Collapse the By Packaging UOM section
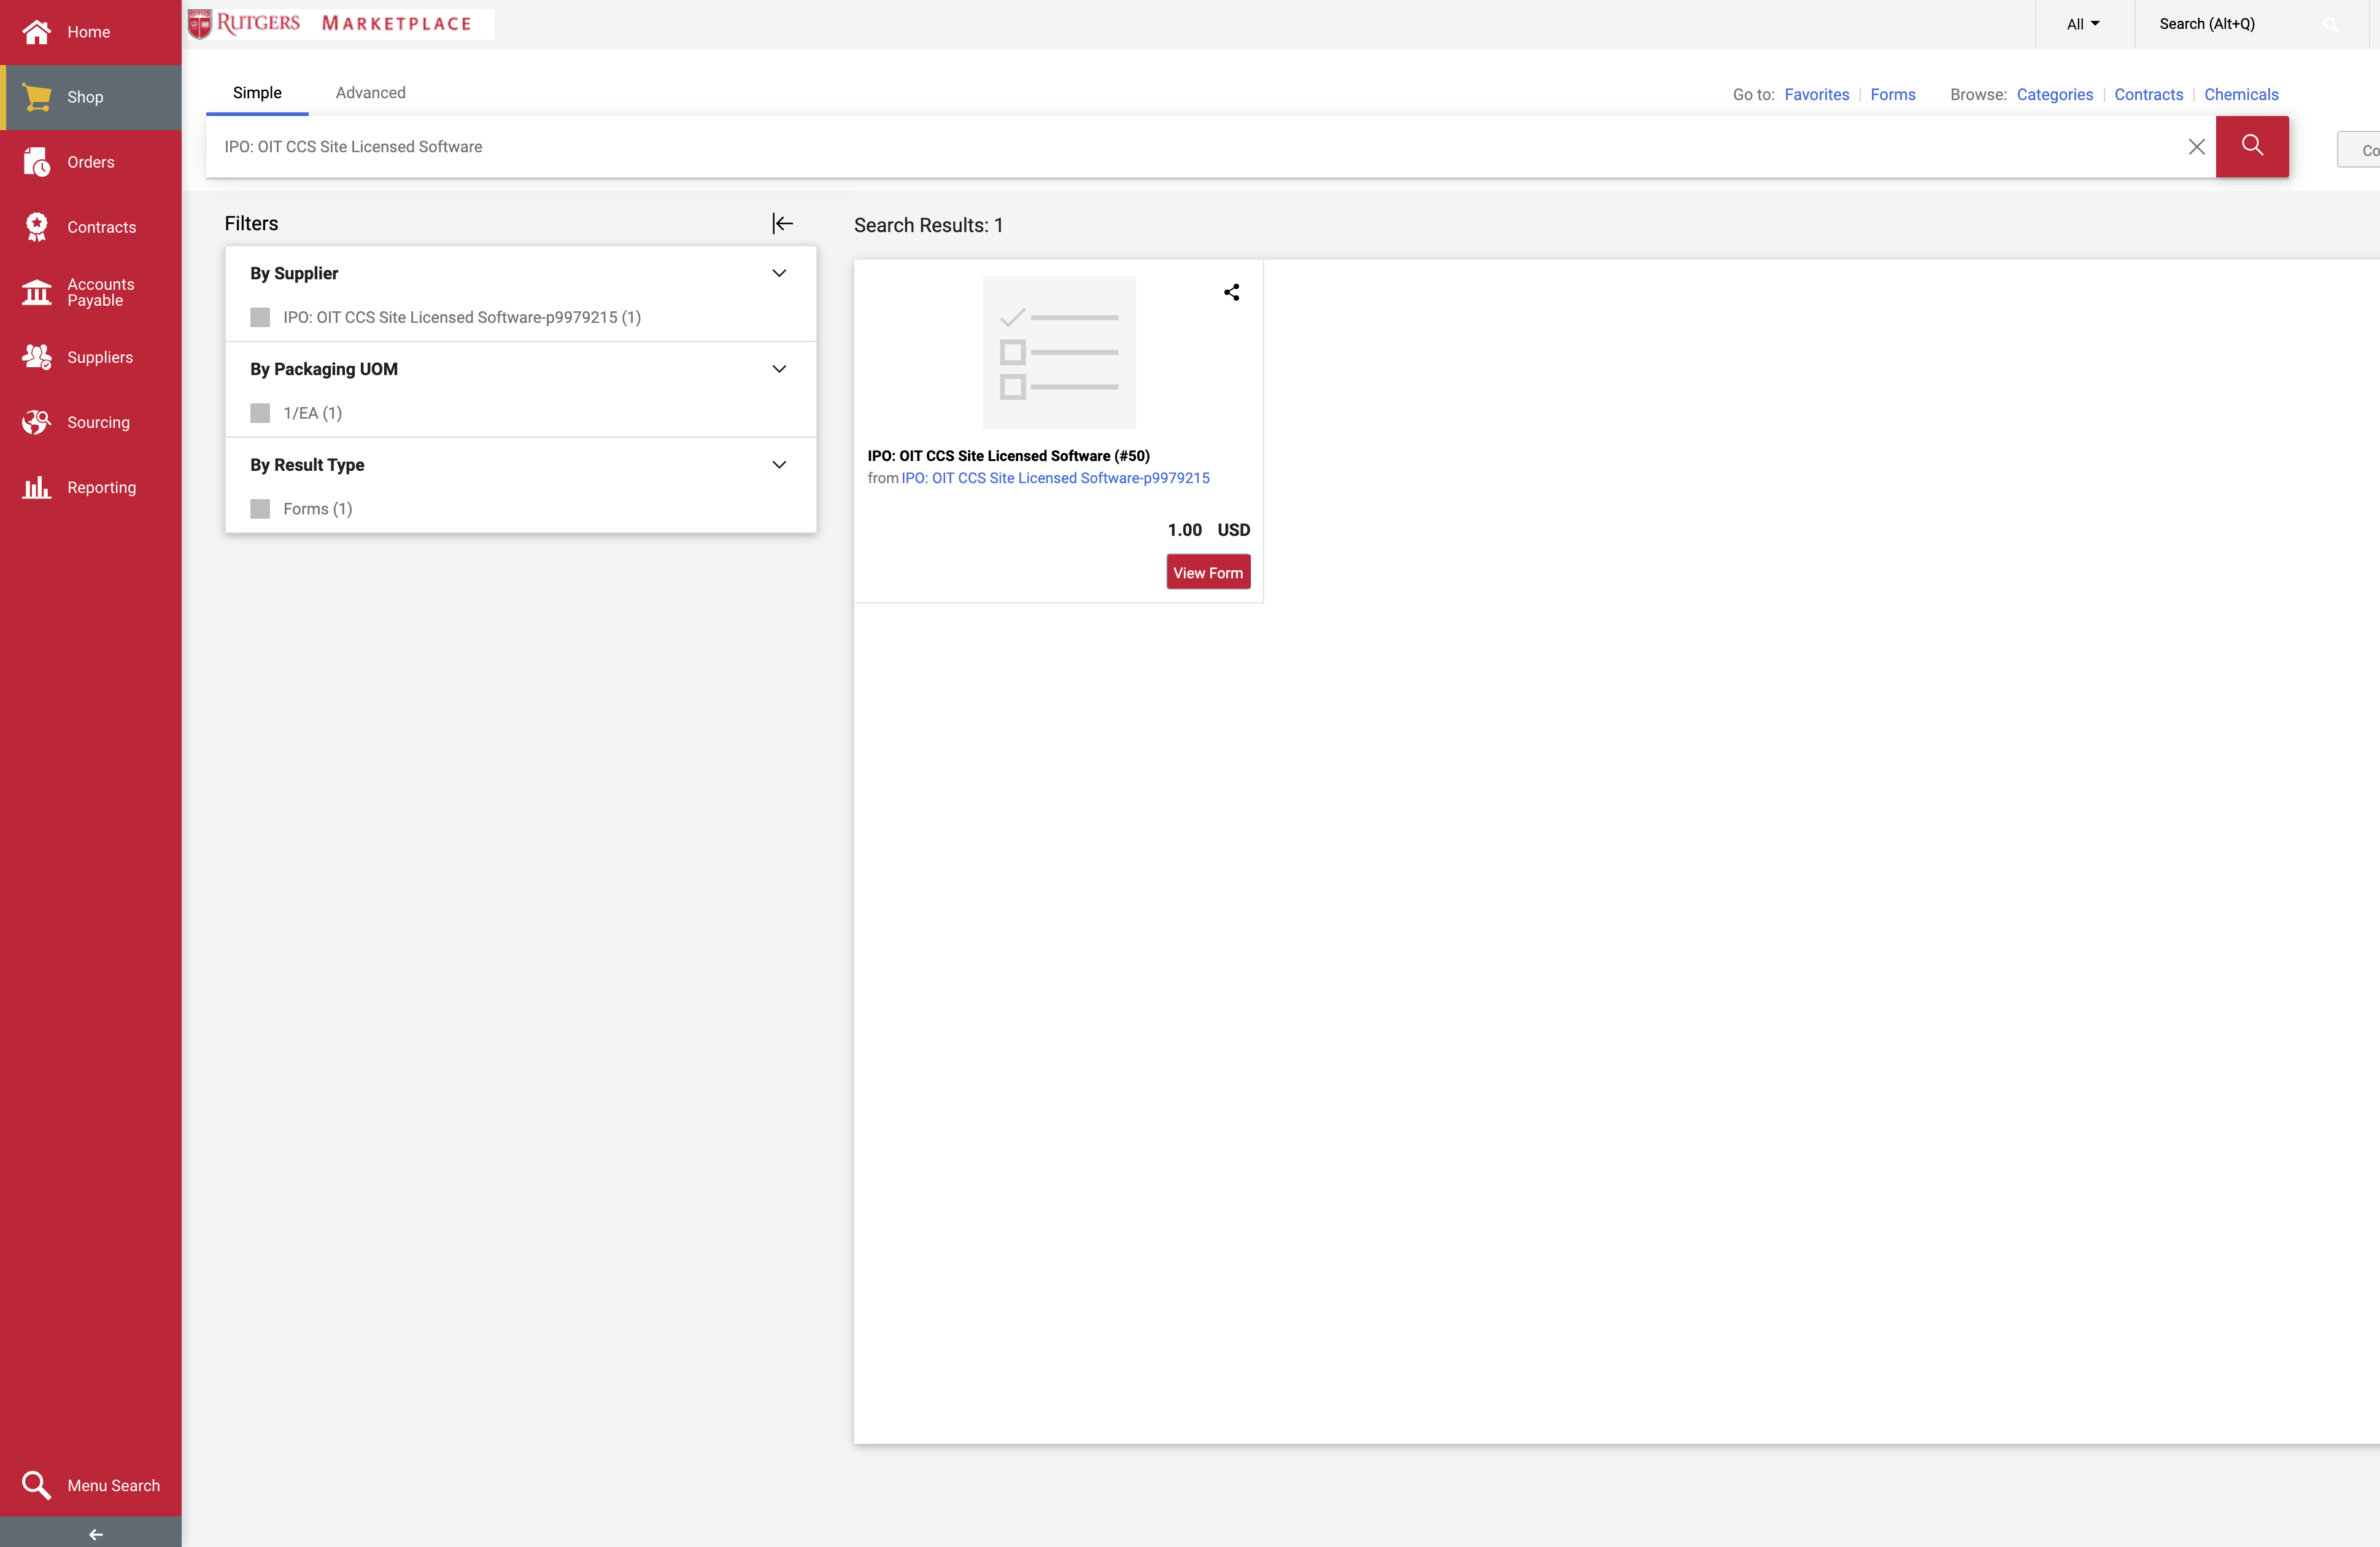This screenshot has width=2380, height=1547. (x=779, y=369)
